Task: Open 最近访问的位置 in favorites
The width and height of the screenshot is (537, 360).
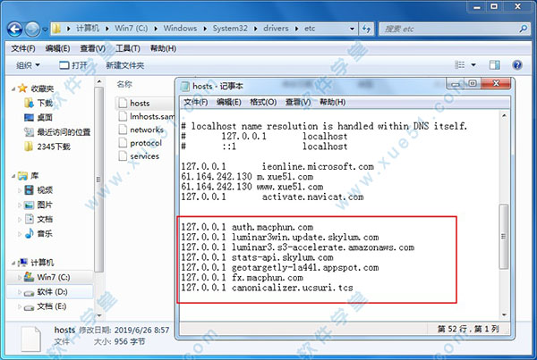Action: [57, 132]
